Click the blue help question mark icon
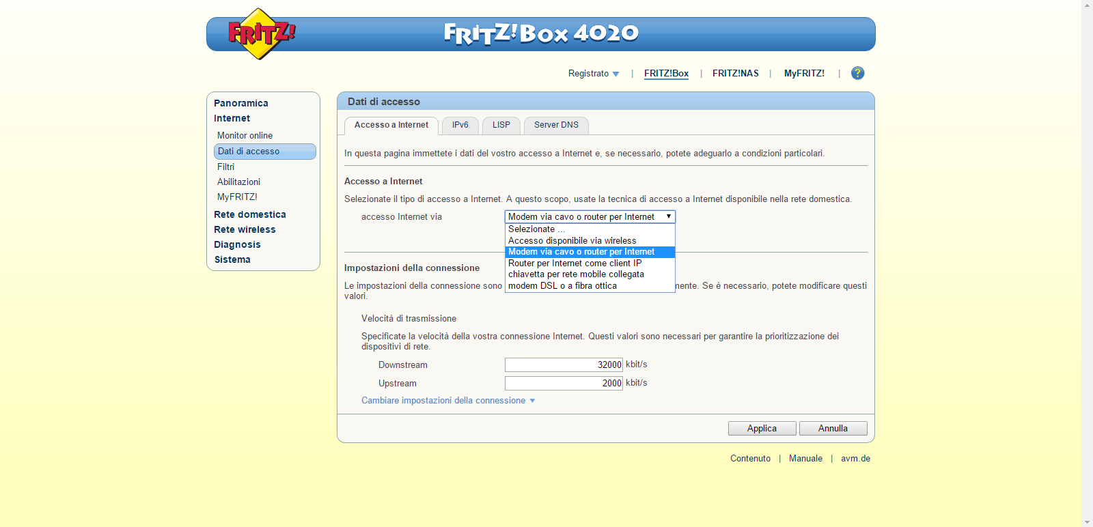1093x527 pixels. tap(857, 73)
